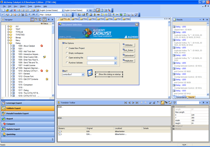Click the glossary row Edit... &Bearbeiten...
The height and width of the screenshot is (147, 210).
click(x=114, y=134)
